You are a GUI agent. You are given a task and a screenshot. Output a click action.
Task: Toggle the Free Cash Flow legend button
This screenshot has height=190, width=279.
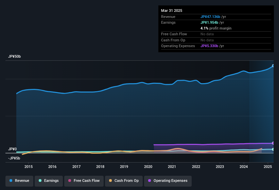(x=84, y=181)
